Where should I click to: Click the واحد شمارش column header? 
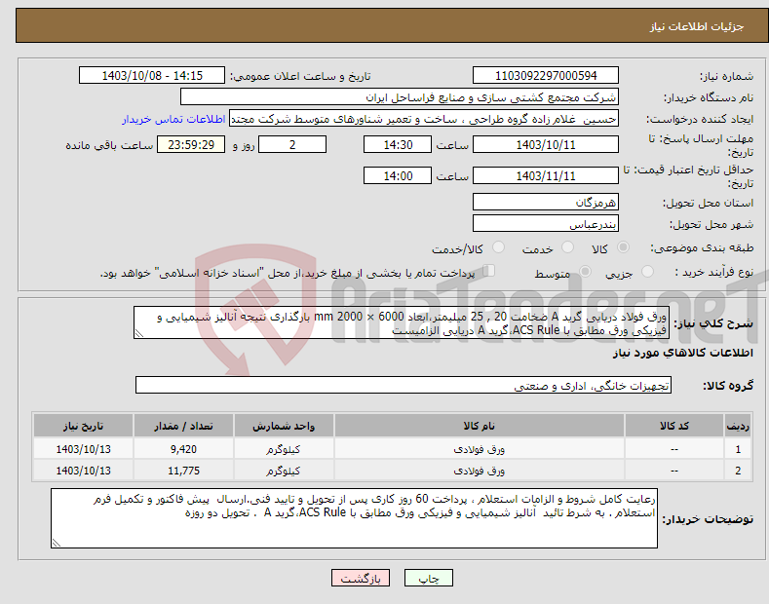pyautogui.click(x=284, y=426)
